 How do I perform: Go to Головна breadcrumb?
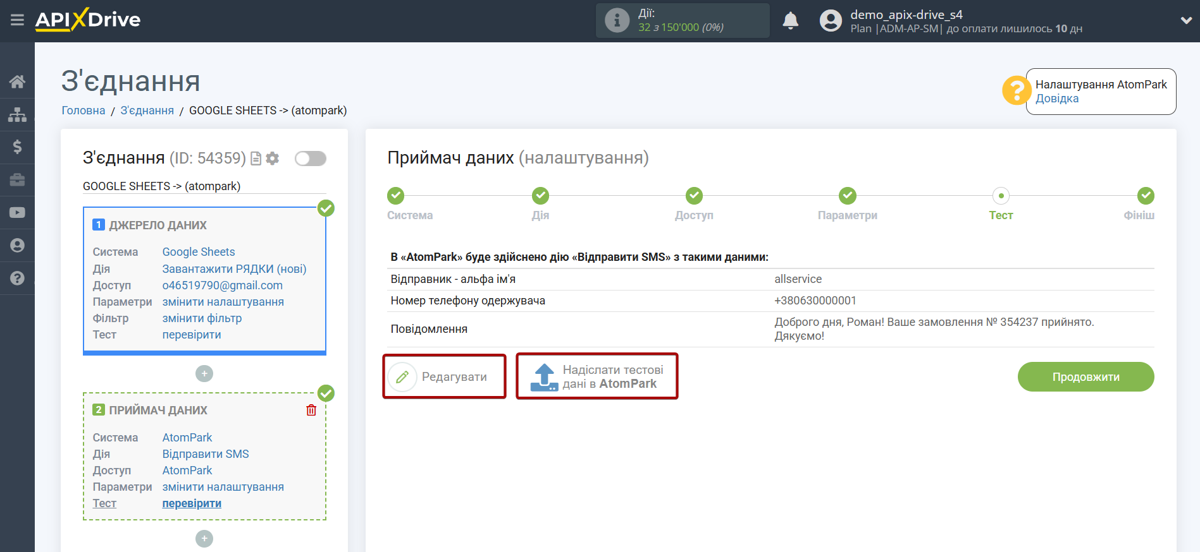tap(84, 111)
